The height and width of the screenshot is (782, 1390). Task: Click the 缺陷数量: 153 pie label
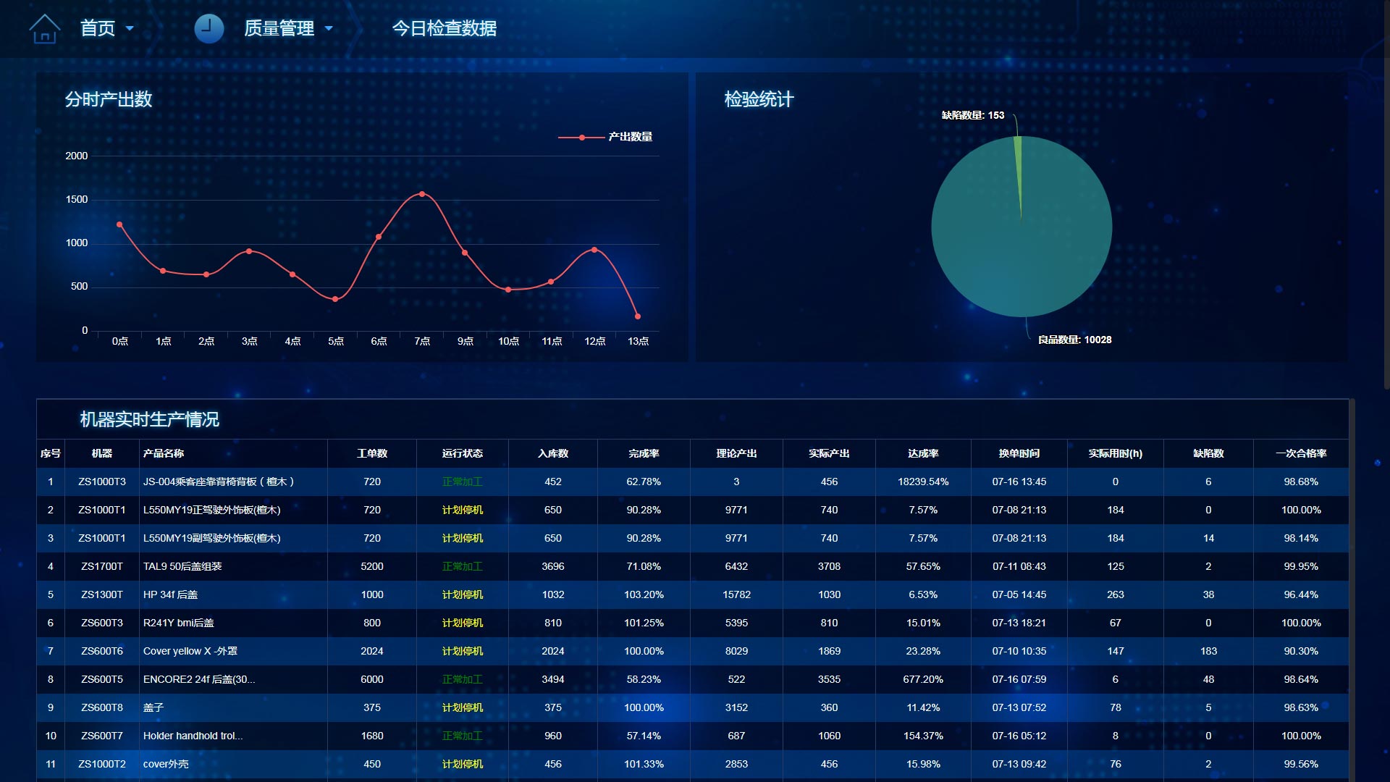(972, 115)
